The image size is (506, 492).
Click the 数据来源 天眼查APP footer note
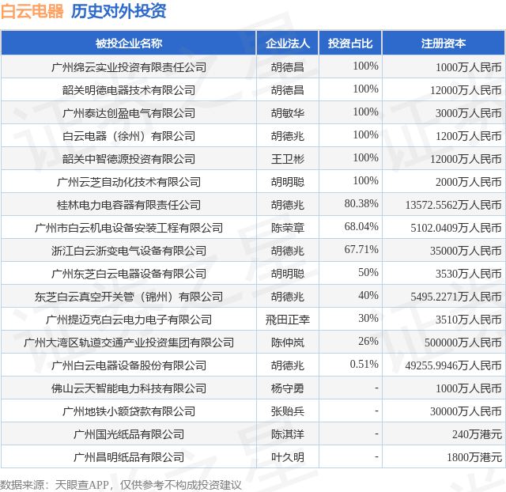[x=121, y=485]
